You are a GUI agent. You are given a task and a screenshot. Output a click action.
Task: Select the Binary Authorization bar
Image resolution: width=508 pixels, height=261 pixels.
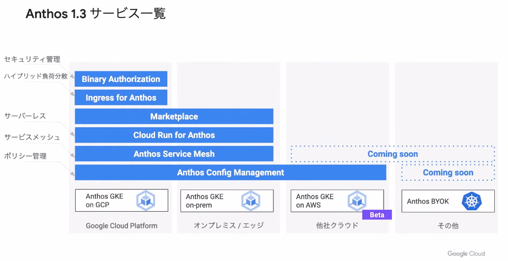[x=121, y=79]
